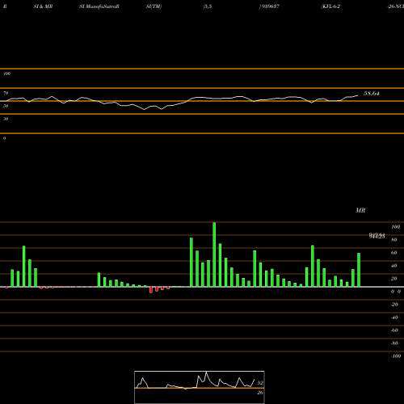The width and height of the screenshot is (404, 404).
Task: Click the histogram axis label -100
Action: [396, 356]
